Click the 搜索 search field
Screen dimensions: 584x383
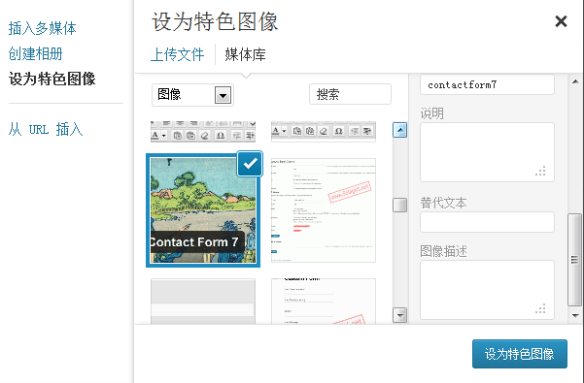coord(350,94)
